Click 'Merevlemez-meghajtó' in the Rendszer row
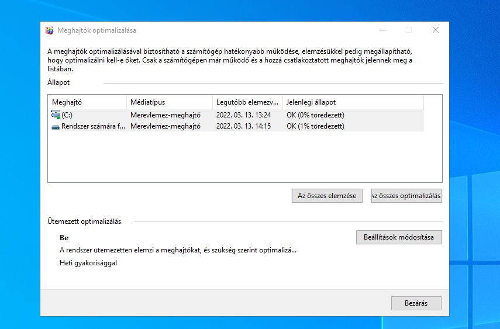The image size is (500, 329). (165, 126)
